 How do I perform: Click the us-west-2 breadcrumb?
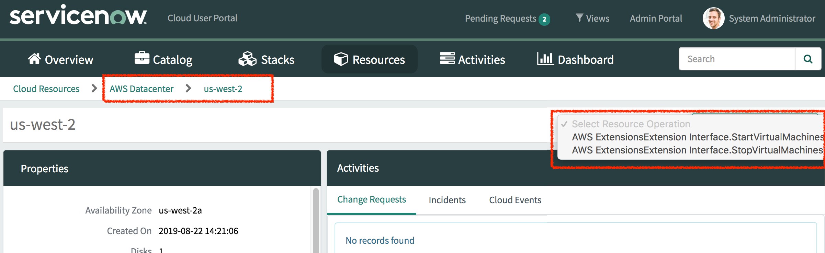coord(223,89)
